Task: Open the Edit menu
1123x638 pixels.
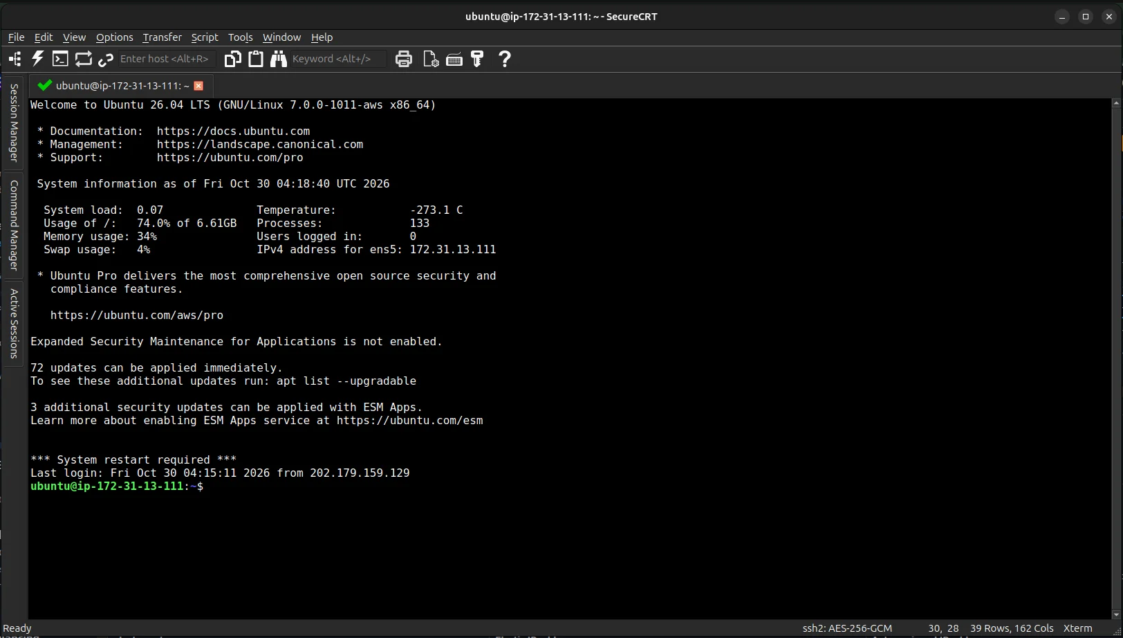Action: pyautogui.click(x=44, y=37)
